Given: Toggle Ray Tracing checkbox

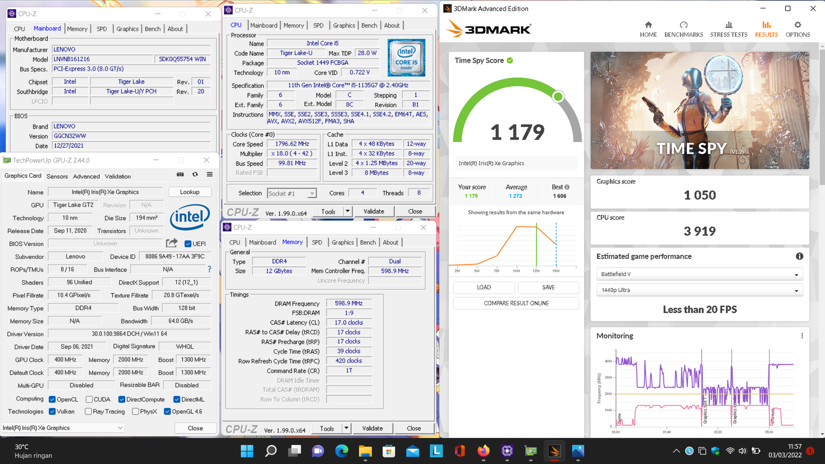Looking at the screenshot, I should 88,412.
